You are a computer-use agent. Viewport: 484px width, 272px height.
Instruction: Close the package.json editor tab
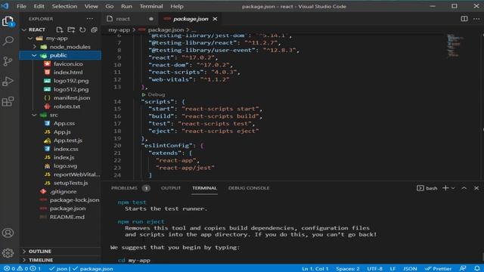tap(215, 19)
